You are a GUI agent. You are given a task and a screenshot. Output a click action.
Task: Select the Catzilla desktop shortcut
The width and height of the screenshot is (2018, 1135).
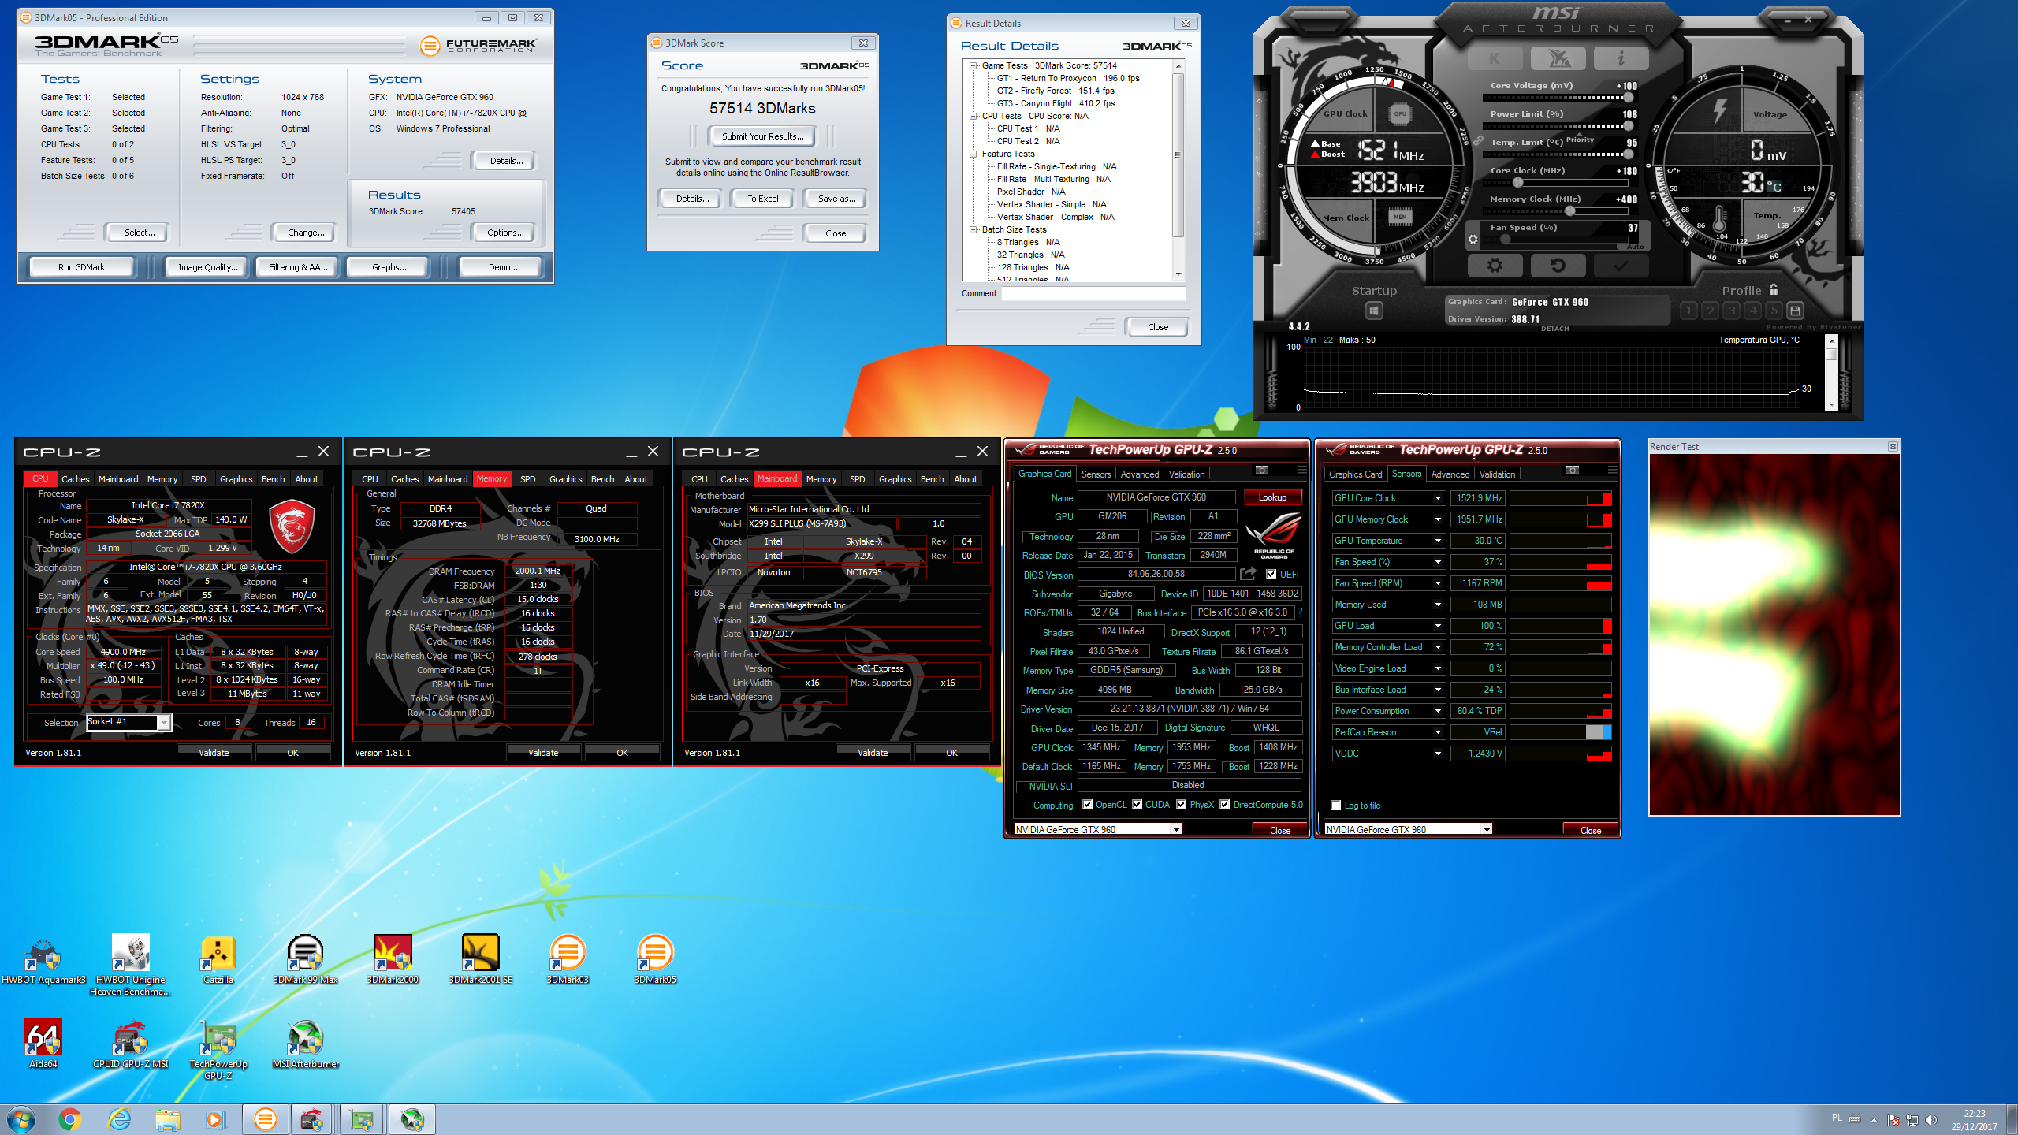[218, 960]
